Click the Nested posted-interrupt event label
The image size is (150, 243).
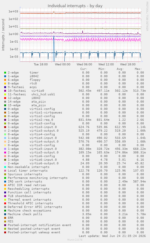click(x=34, y=229)
